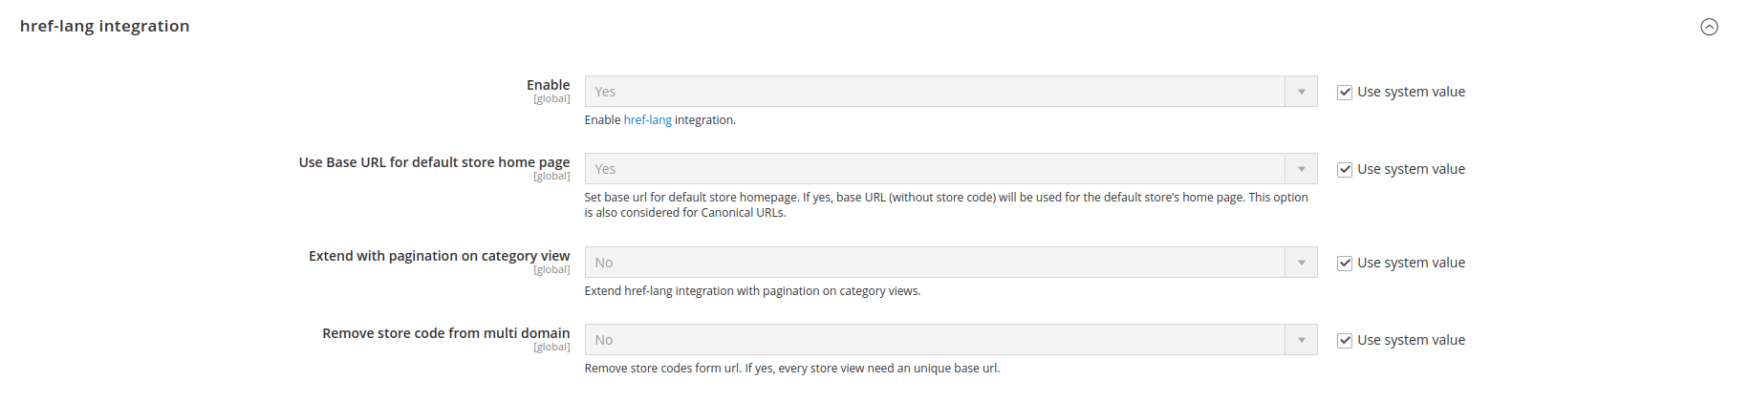This screenshot has width=1750, height=402.
Task: Click the Extend with pagination on category view label
Action: pyautogui.click(x=439, y=256)
